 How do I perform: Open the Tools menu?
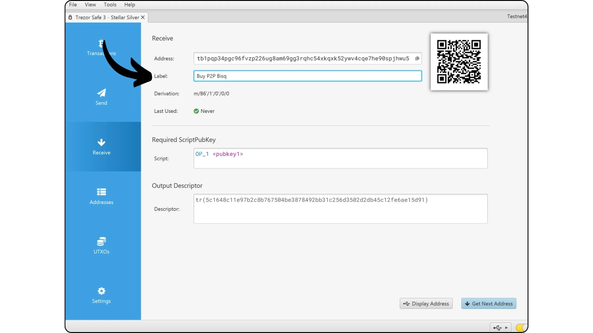(x=110, y=5)
